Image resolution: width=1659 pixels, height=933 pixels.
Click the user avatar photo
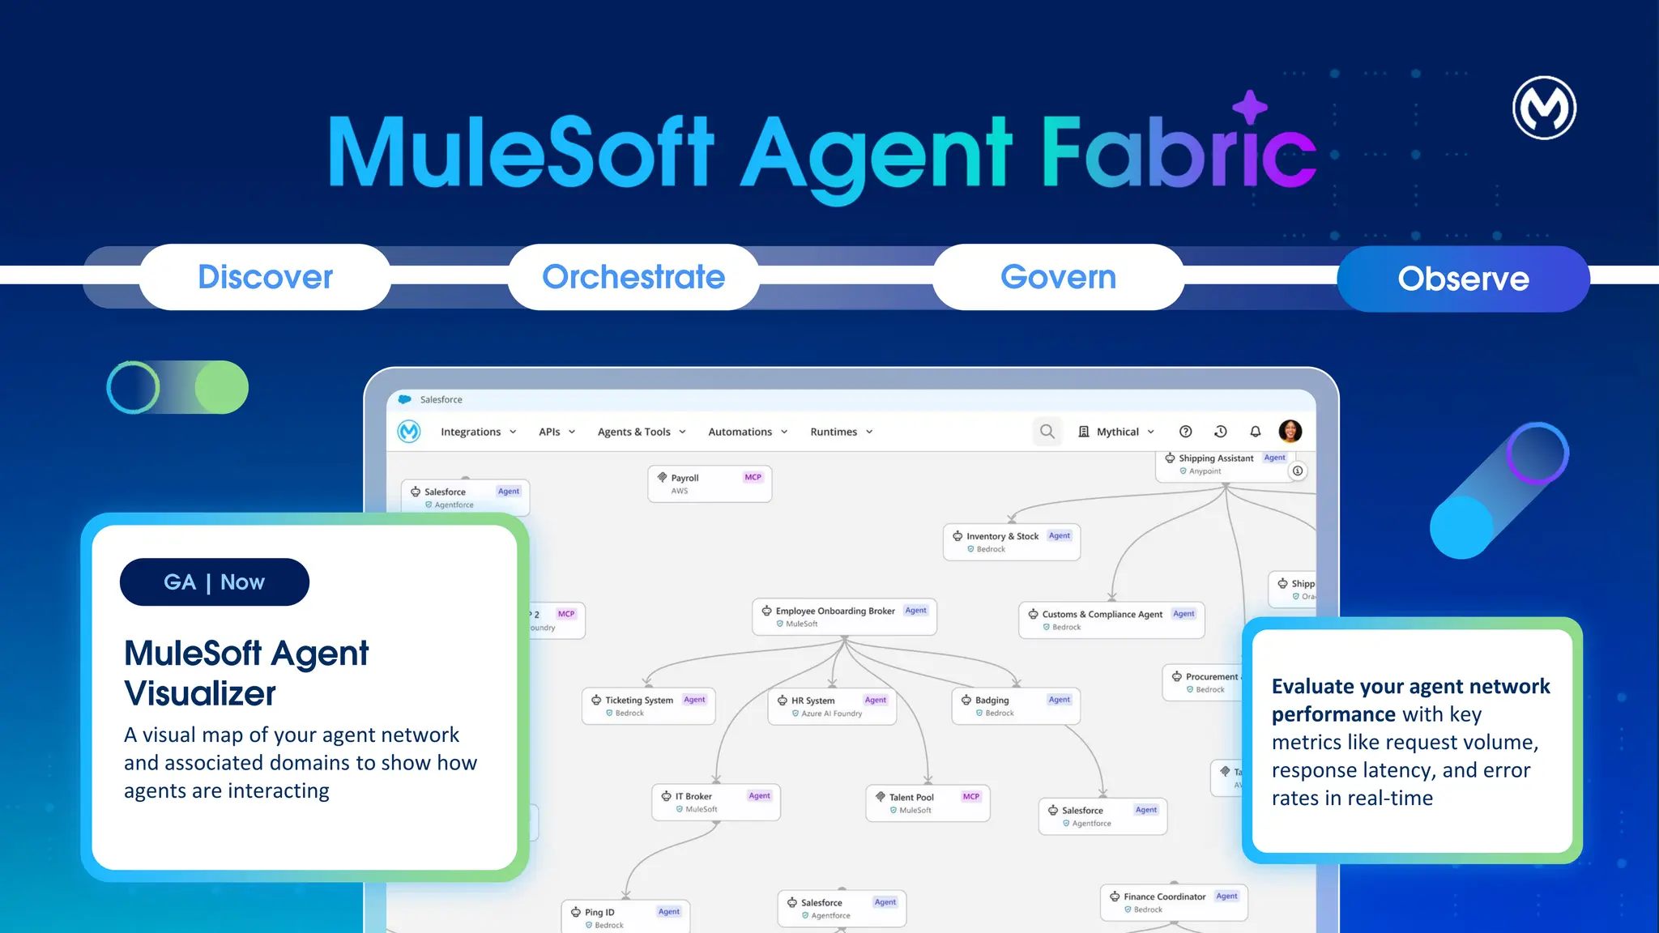[1290, 432]
